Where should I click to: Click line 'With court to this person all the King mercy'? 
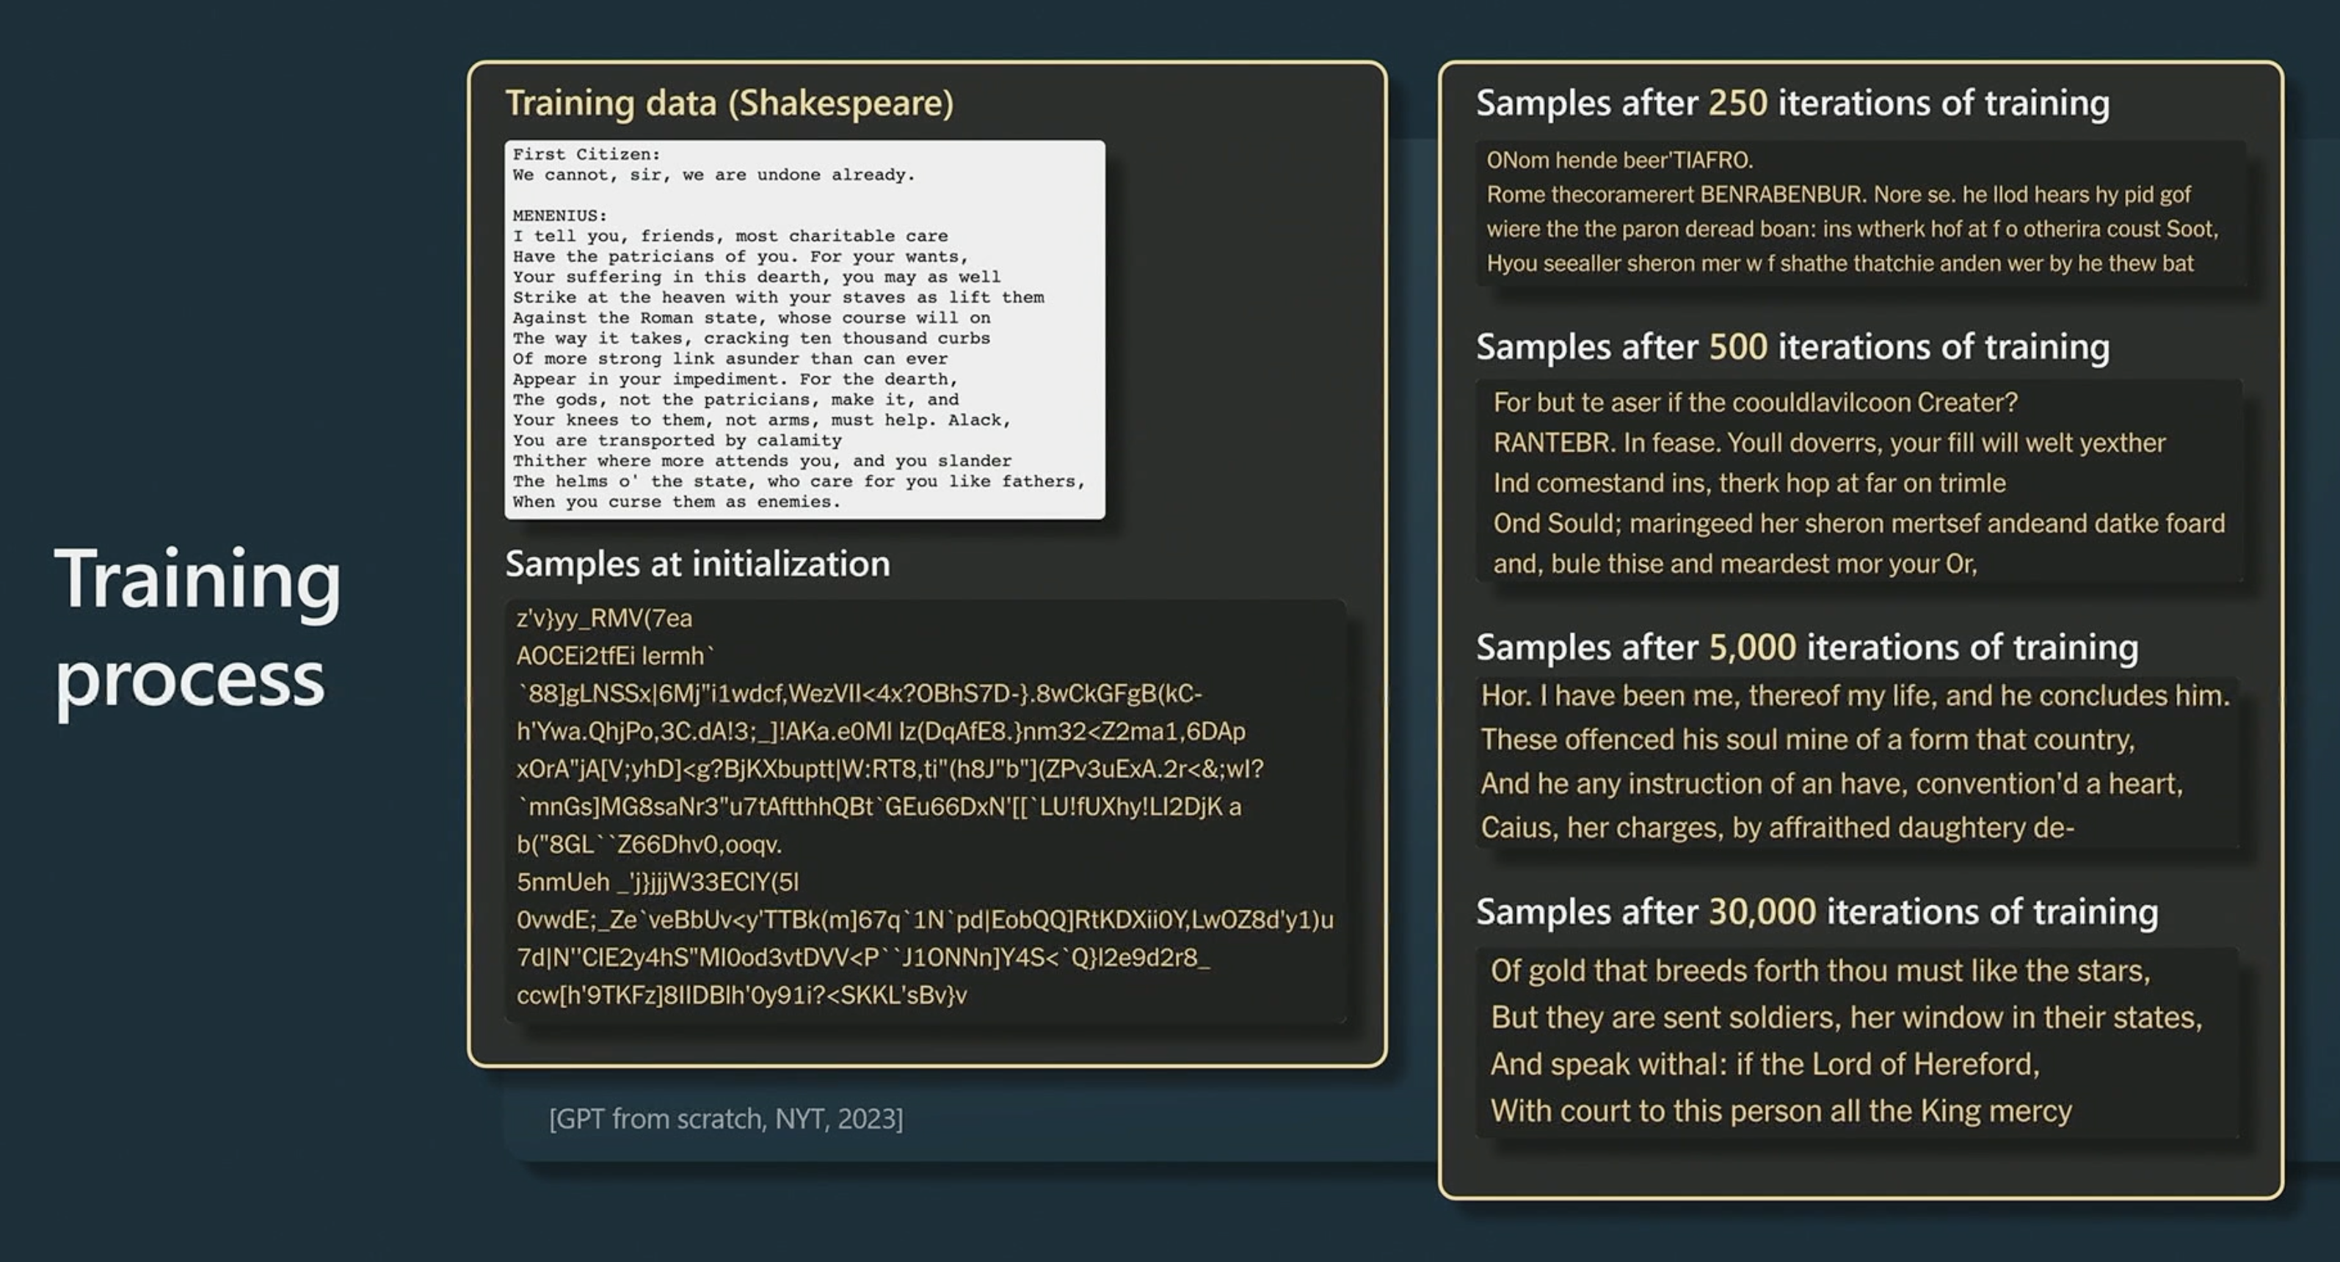(1781, 1112)
